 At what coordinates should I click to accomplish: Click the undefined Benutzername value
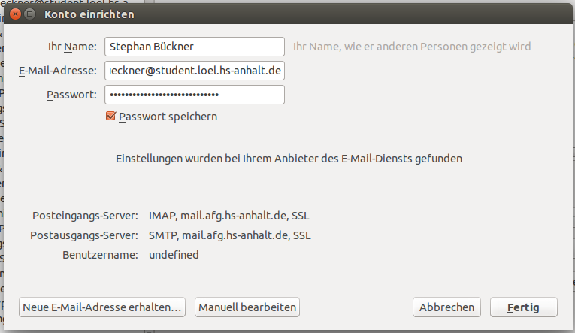pos(174,255)
